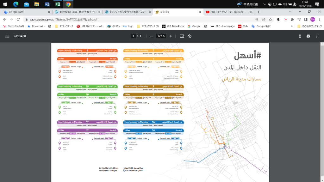Bookmark this page with the star icon
The width and height of the screenshot is (324, 182).
tap(271, 19)
